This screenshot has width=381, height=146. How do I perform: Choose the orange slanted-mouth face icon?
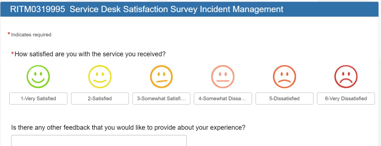pyautogui.click(x=161, y=76)
